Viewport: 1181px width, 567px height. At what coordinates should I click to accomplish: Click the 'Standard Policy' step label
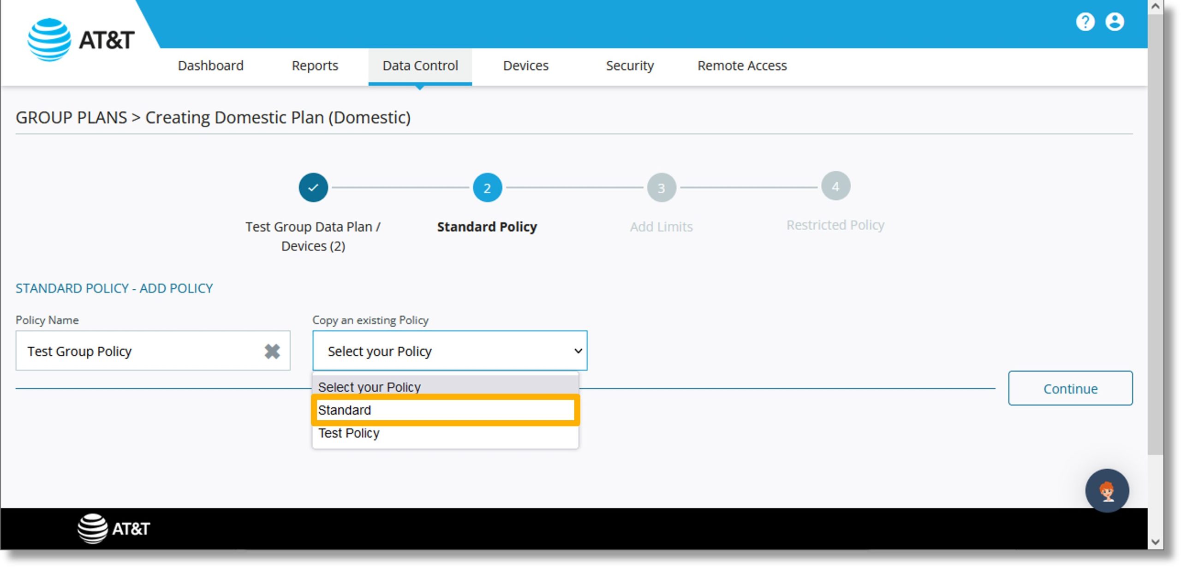[x=487, y=227]
